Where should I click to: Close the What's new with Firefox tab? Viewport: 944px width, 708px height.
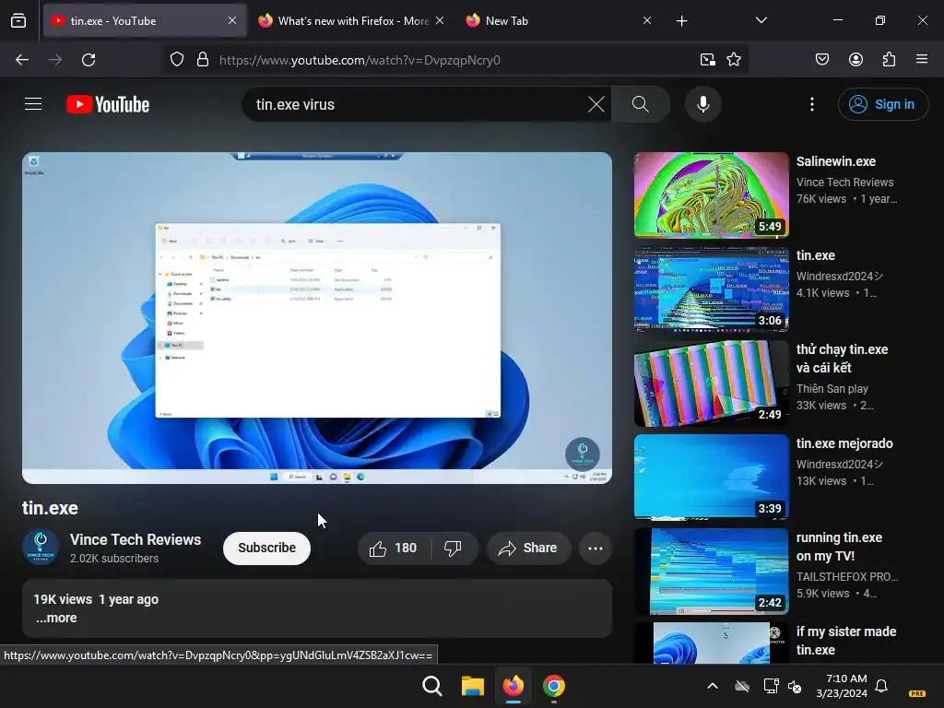[x=440, y=20]
